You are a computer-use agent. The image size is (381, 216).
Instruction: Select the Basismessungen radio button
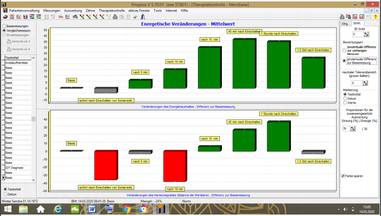[x=4, y=25]
